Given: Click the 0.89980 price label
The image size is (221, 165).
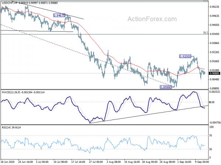Looking at the screenshot, I should coord(166,87).
